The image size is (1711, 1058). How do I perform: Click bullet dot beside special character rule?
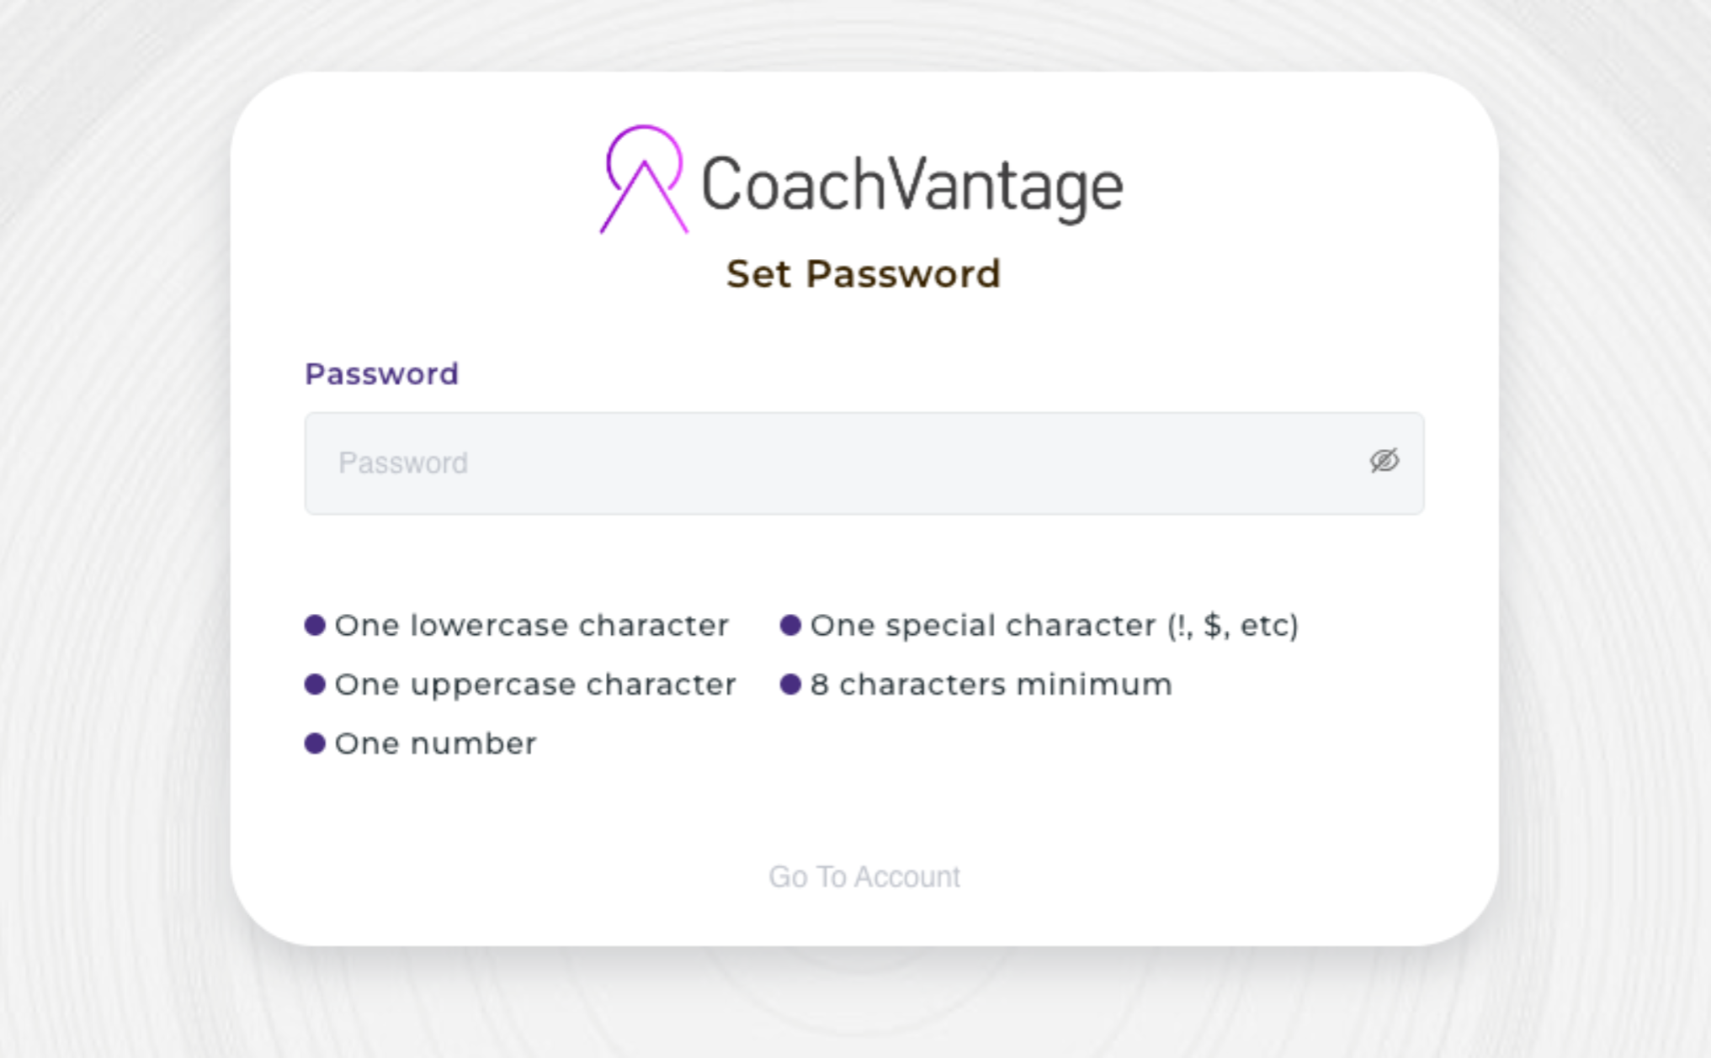point(790,625)
